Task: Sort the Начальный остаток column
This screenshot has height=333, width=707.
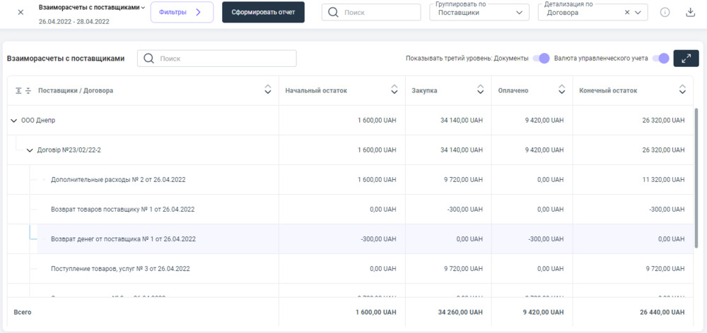Action: pyautogui.click(x=395, y=90)
